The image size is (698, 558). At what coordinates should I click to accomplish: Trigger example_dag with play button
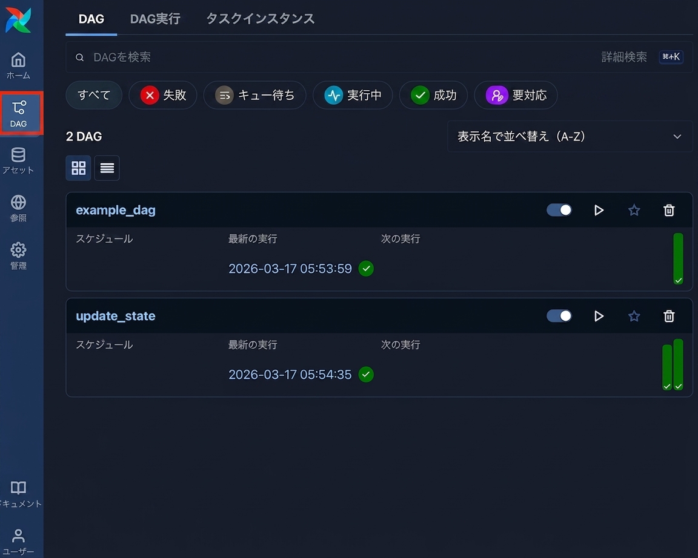599,210
